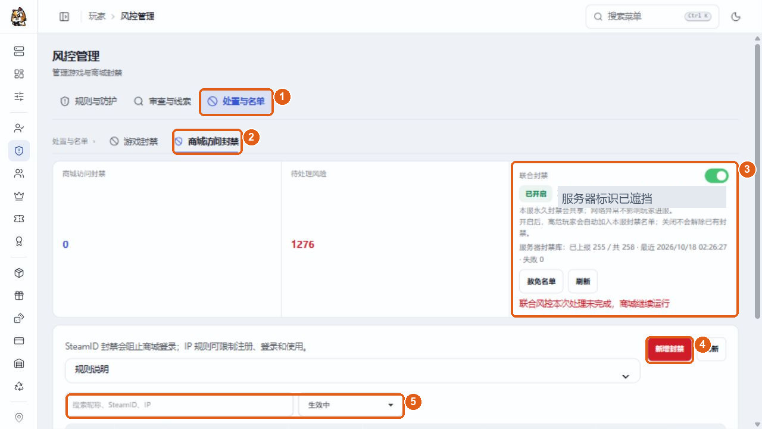Viewport: 762px width, 429px height.
Task: Open the warehouse sidebar icon
Action: (19, 363)
